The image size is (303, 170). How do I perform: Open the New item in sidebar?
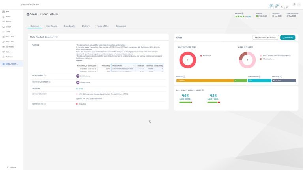coord(6,11)
